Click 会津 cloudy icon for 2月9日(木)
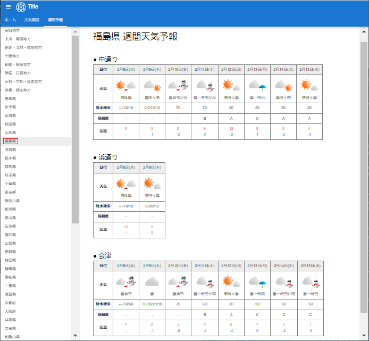The height and width of the screenshot is (341, 369). [x=152, y=281]
